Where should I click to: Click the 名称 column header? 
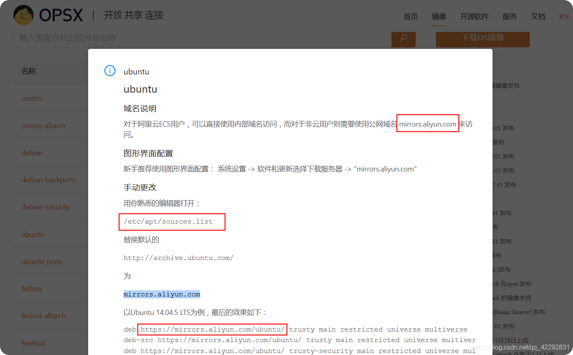pyautogui.click(x=29, y=71)
